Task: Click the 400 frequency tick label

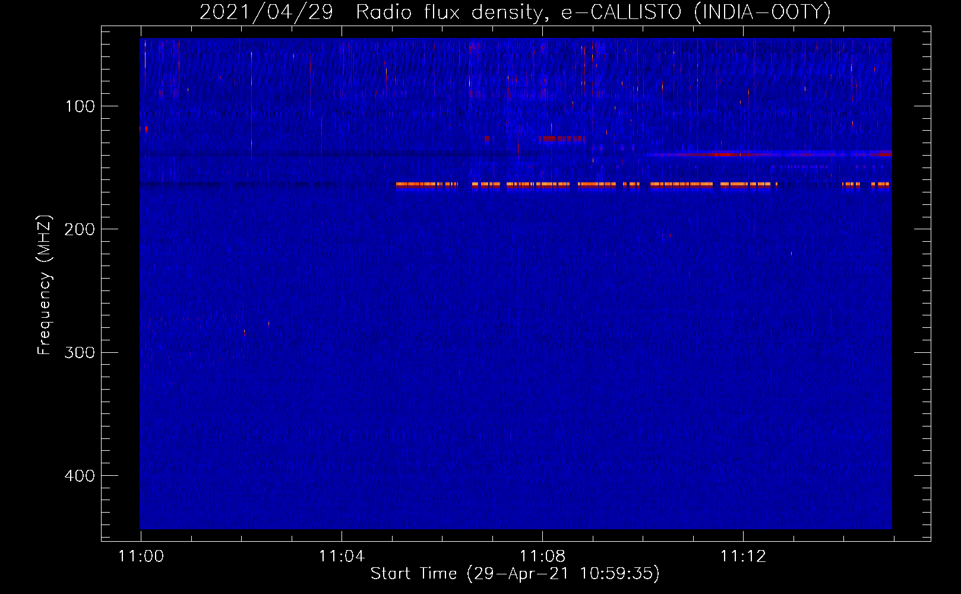Action: click(x=80, y=476)
